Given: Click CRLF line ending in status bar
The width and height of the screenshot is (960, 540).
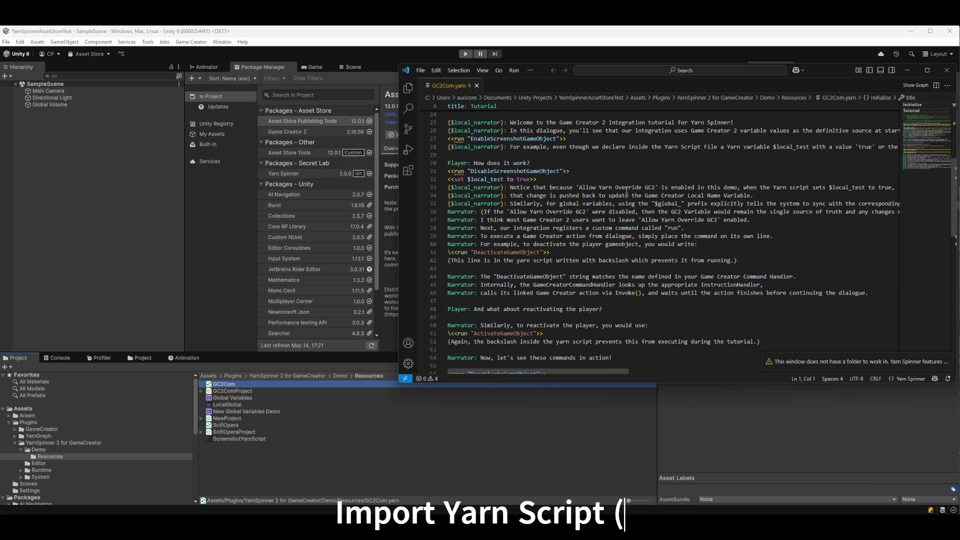Looking at the screenshot, I should coord(875,378).
